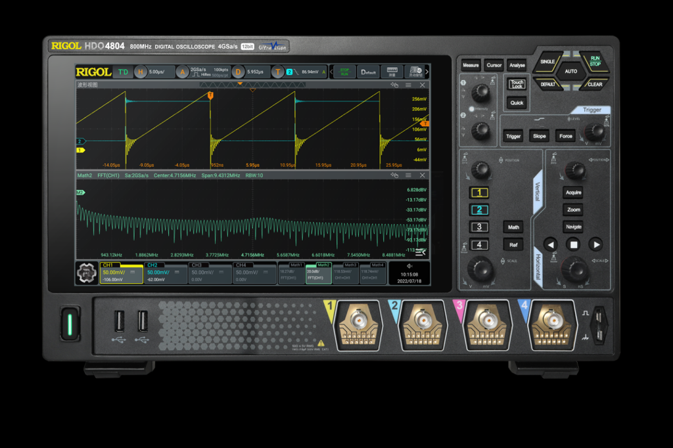This screenshot has height=448, width=673.
Task: Click the trigger LEVEL knob
Action: (597, 134)
